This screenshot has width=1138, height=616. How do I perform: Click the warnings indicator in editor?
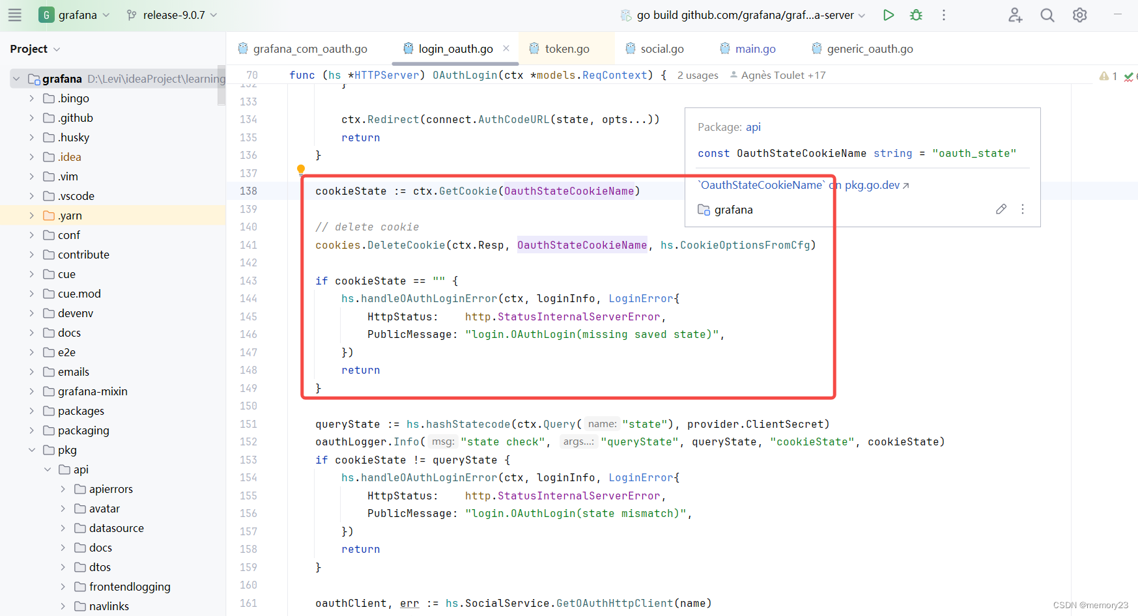1108,76
